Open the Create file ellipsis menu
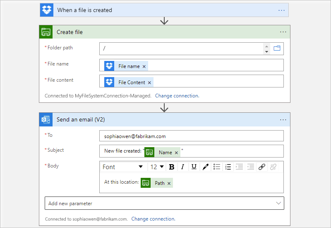Viewport: 331px width, 228px height. (283, 32)
